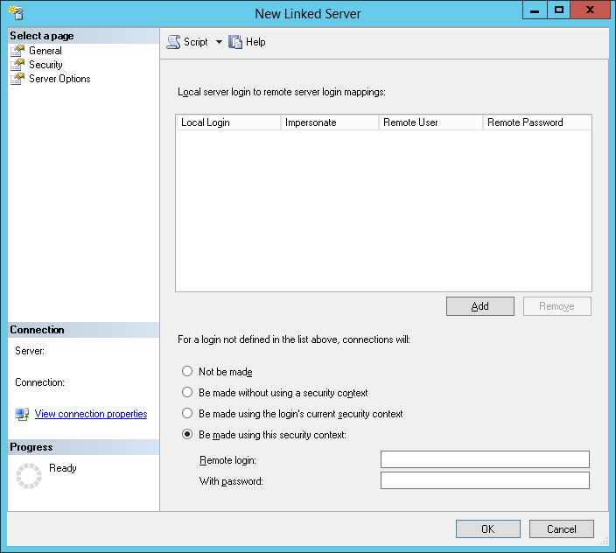Screen dimensions: 616x553
Task: Focus the With password text box
Action: [485, 480]
